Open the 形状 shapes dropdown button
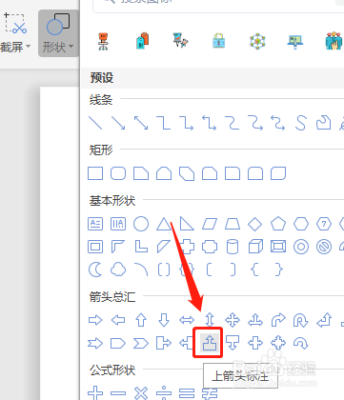344x400 pixels. pos(58,33)
